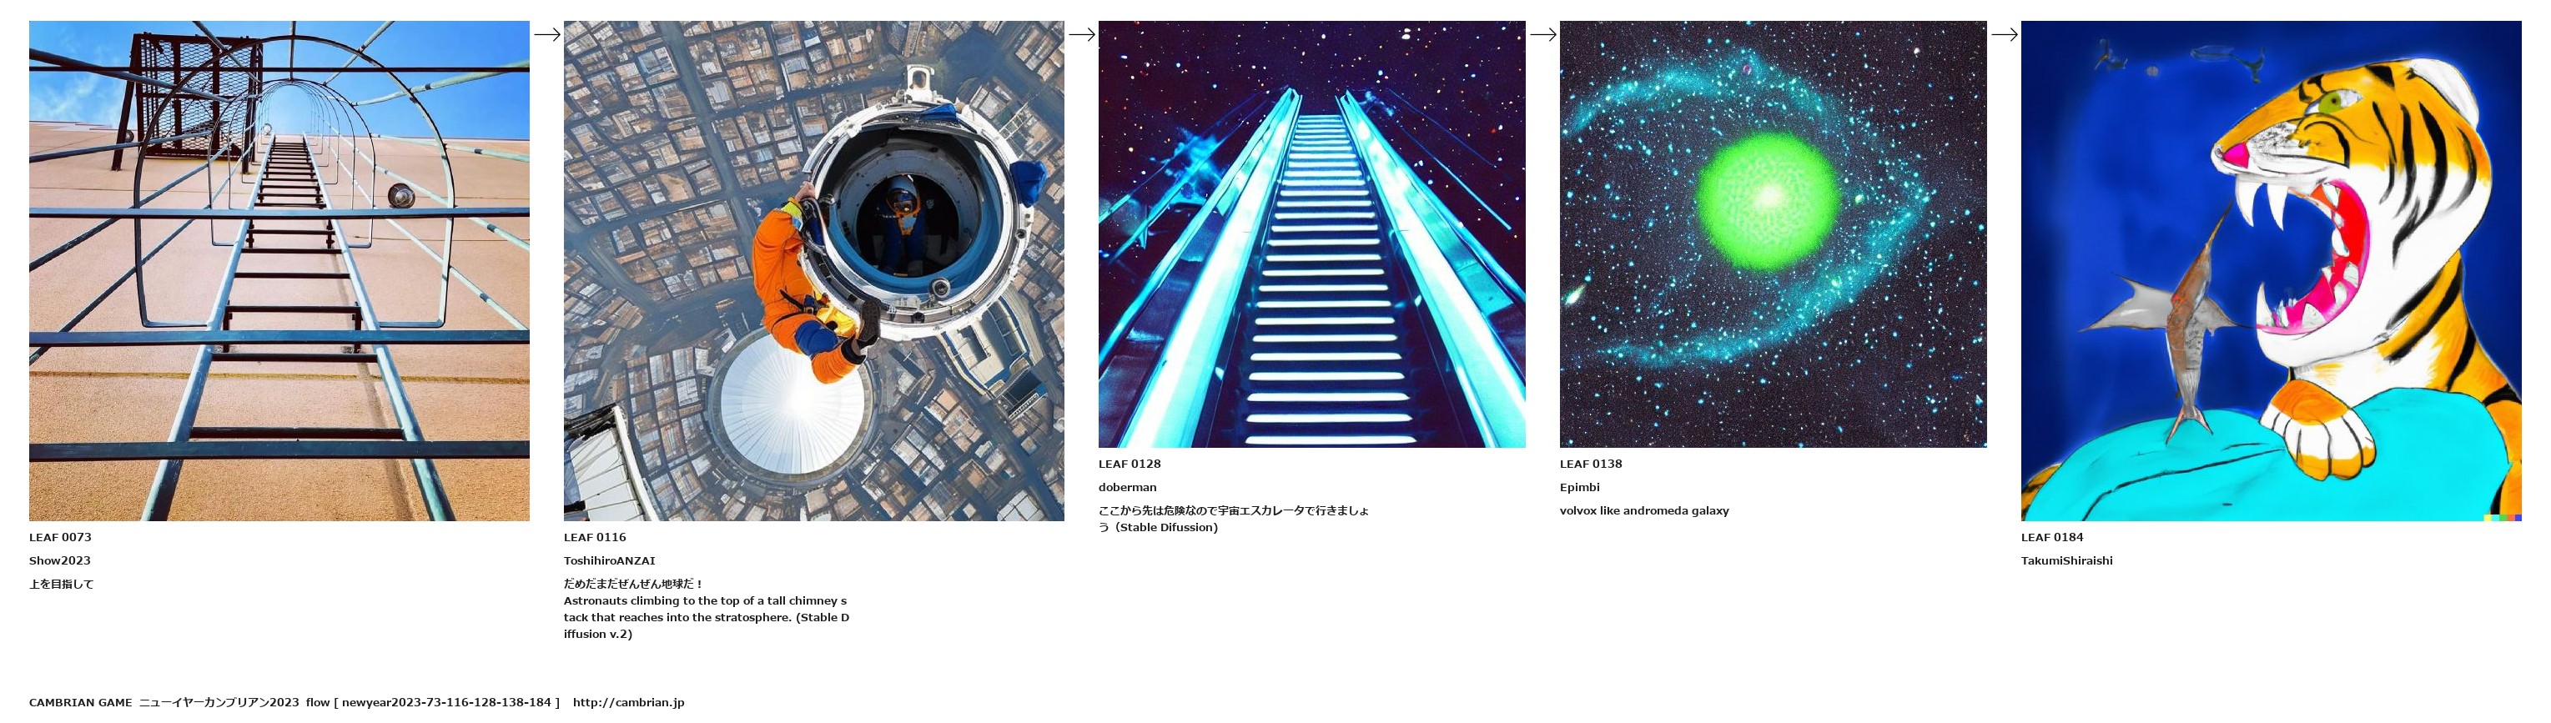The height and width of the screenshot is (723, 2551).
Task: Click the LEAF 0138 label
Action: [1592, 464]
